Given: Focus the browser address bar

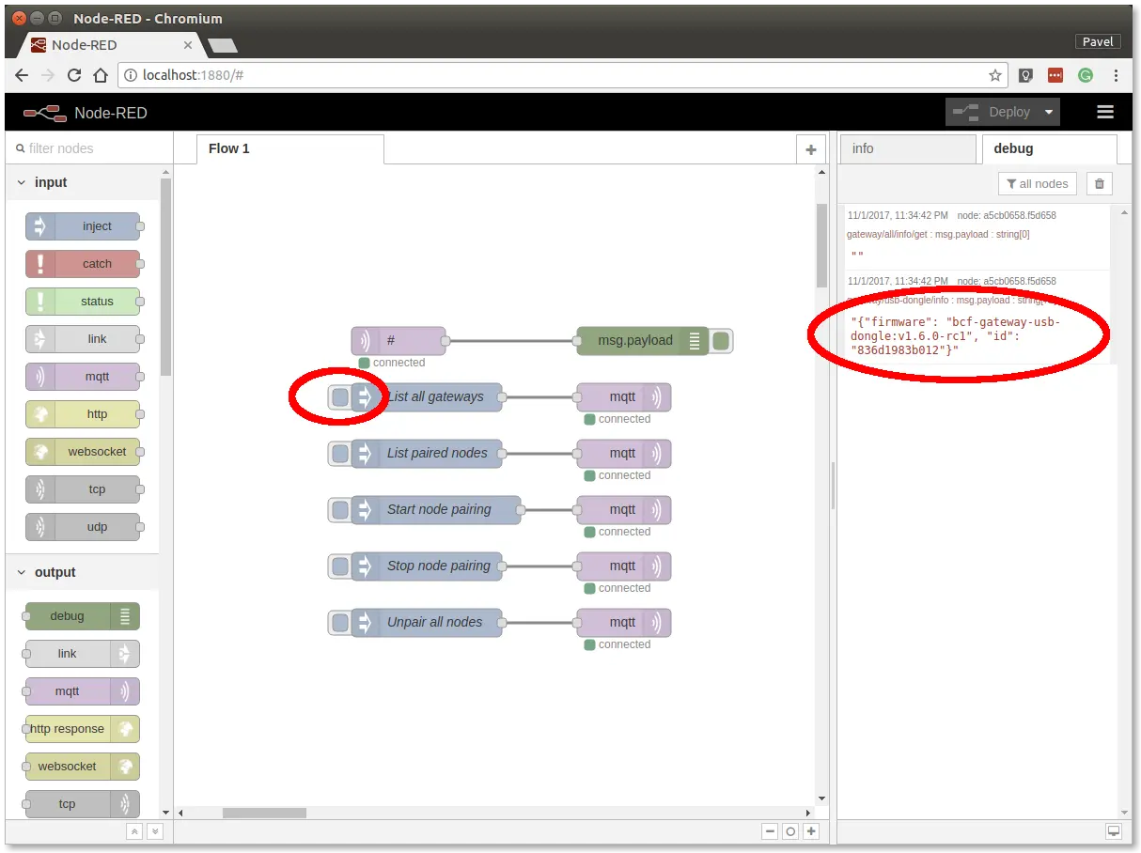Looking at the screenshot, I should coord(562,75).
